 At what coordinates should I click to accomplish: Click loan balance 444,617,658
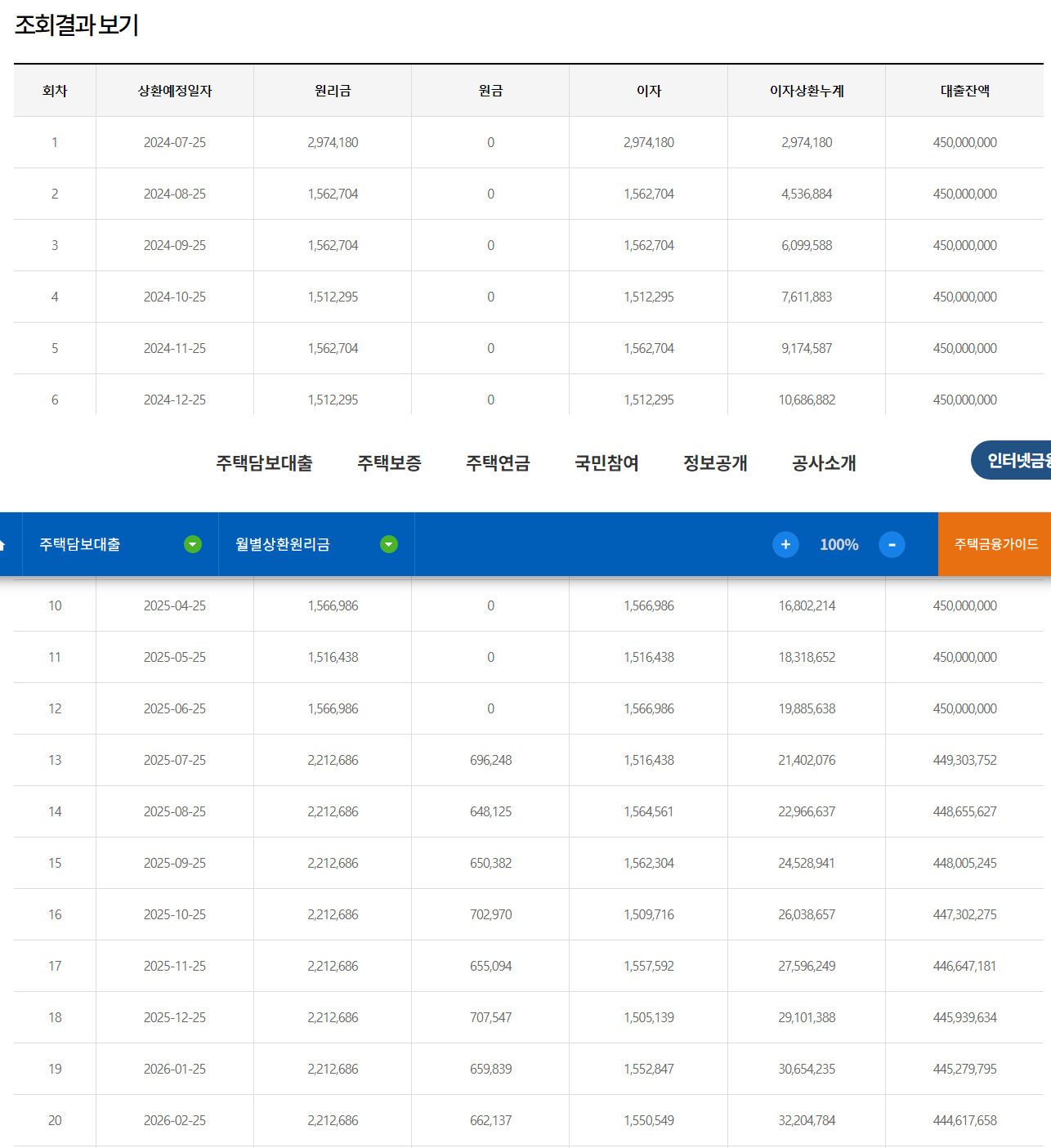(965, 1120)
